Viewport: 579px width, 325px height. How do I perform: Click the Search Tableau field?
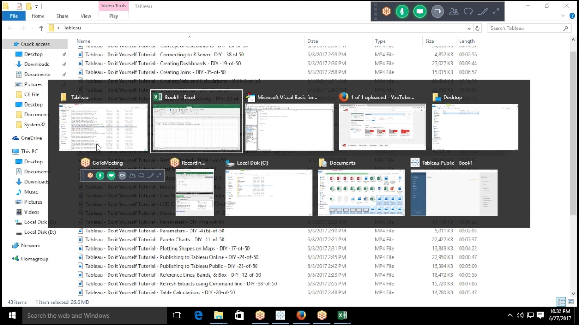[529, 28]
